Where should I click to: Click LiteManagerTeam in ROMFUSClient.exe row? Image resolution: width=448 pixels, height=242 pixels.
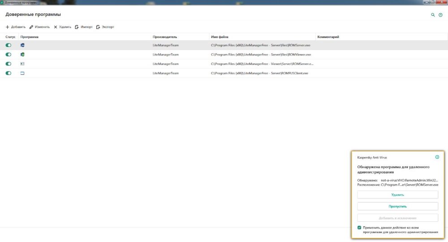coord(165,73)
